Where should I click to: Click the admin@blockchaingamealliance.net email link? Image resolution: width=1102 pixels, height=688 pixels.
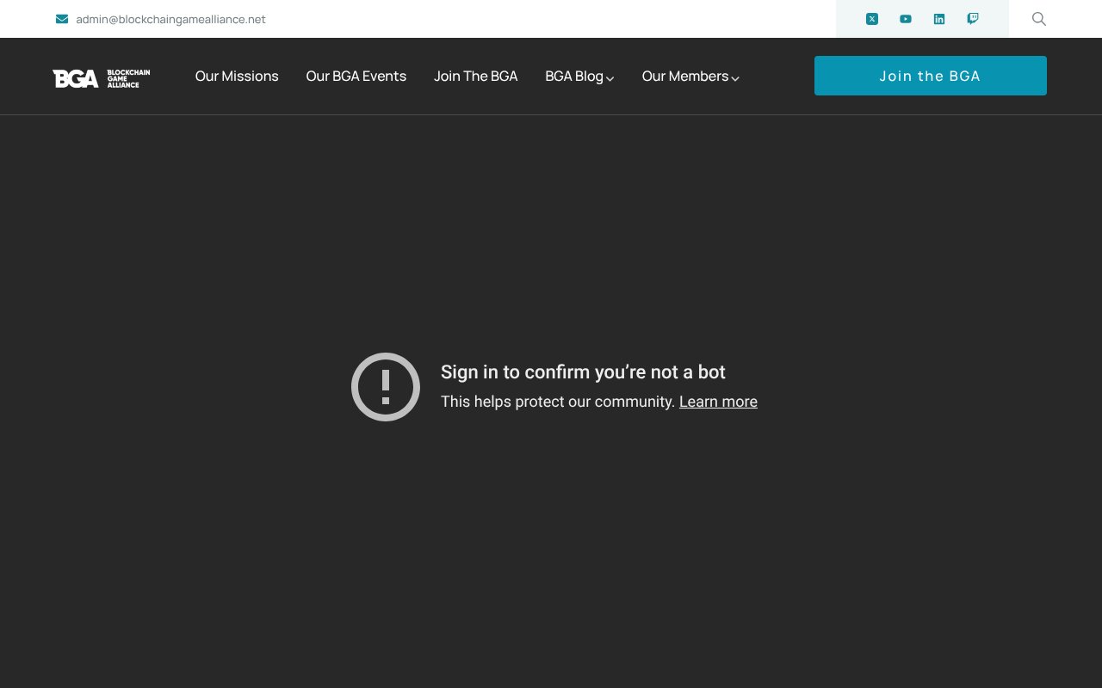click(x=170, y=19)
